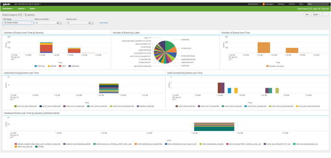Open the Time Range dropdown

[18, 23]
